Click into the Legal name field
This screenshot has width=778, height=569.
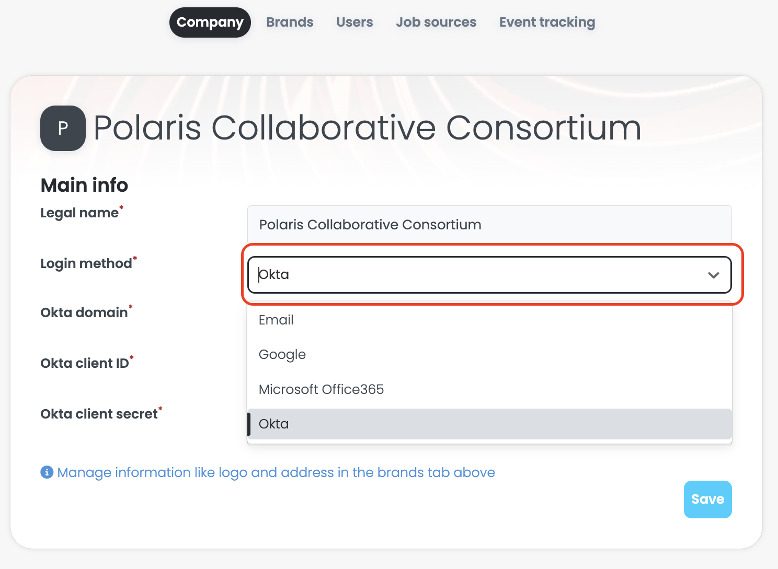[489, 225]
